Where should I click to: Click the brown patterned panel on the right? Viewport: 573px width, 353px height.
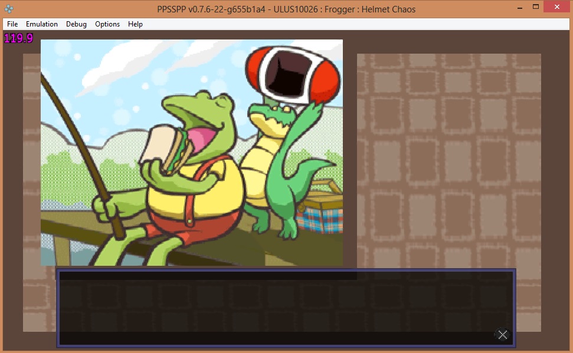click(x=448, y=159)
